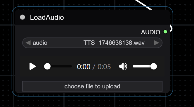Click the green AUDIO output slot
194x107 pixels.
tap(165, 32)
